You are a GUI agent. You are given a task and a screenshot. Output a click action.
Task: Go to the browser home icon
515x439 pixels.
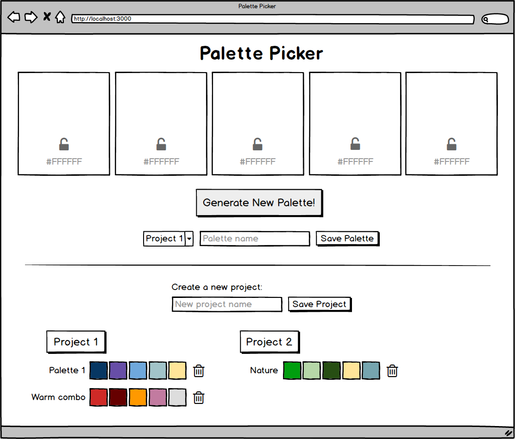60,17
